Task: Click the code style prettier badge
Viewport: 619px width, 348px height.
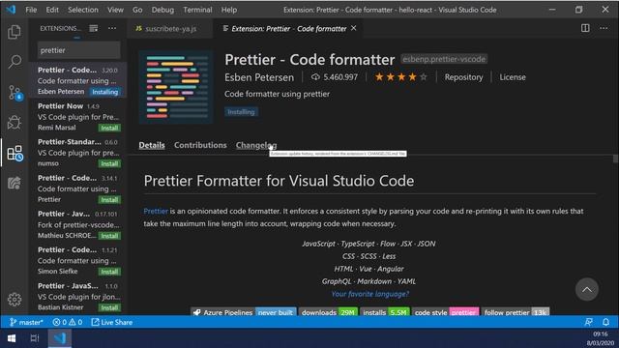Action: tap(445, 312)
